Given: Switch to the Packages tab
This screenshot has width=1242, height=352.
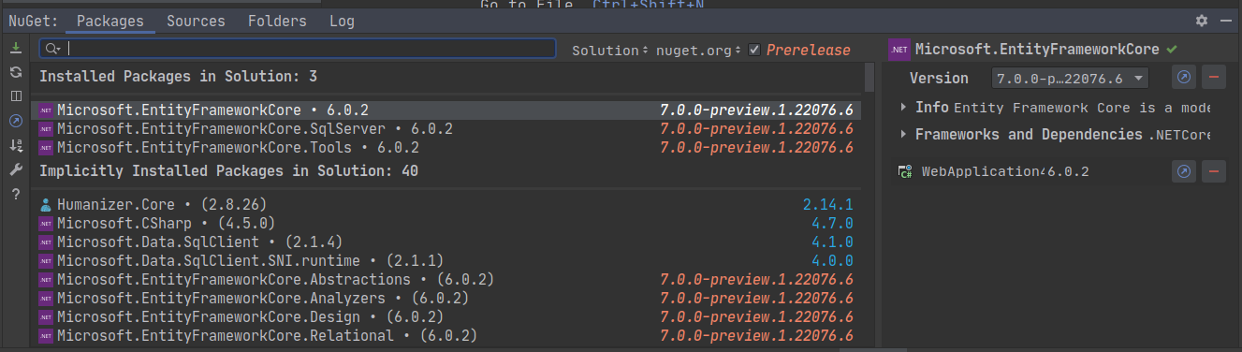Looking at the screenshot, I should [x=110, y=21].
